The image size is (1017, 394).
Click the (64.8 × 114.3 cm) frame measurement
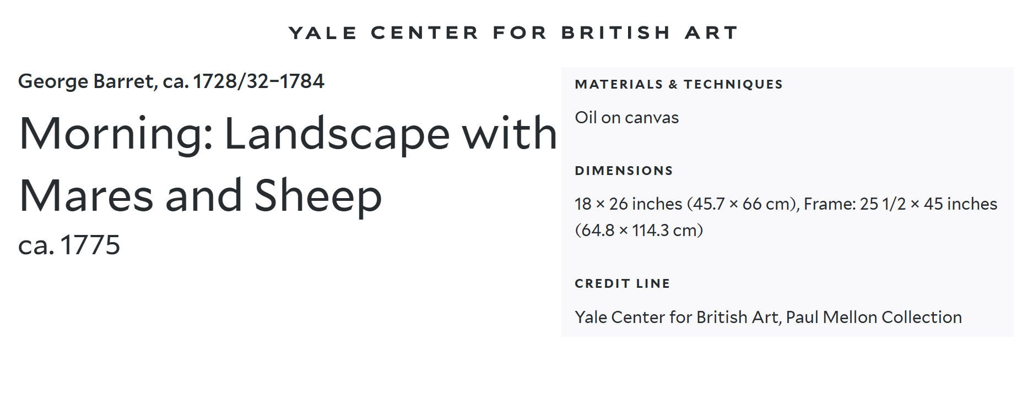(x=639, y=231)
